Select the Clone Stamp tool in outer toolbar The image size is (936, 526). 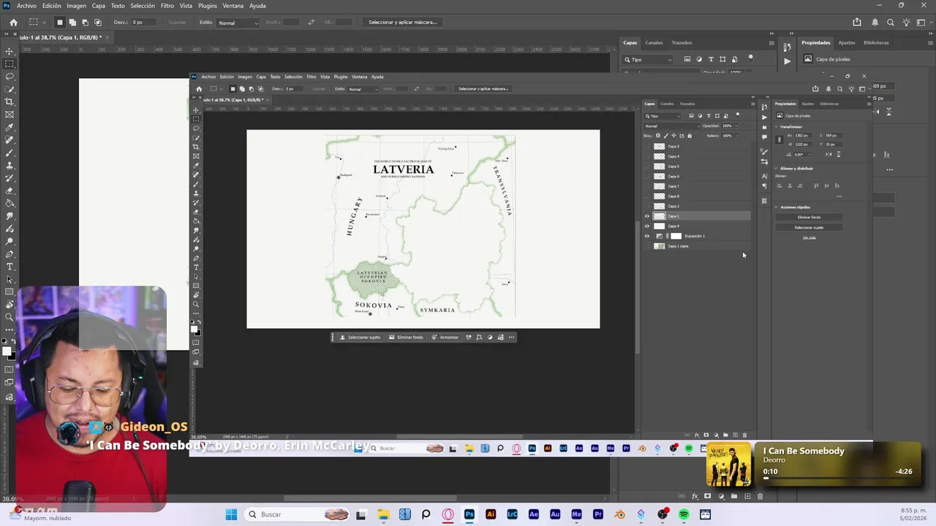10,165
